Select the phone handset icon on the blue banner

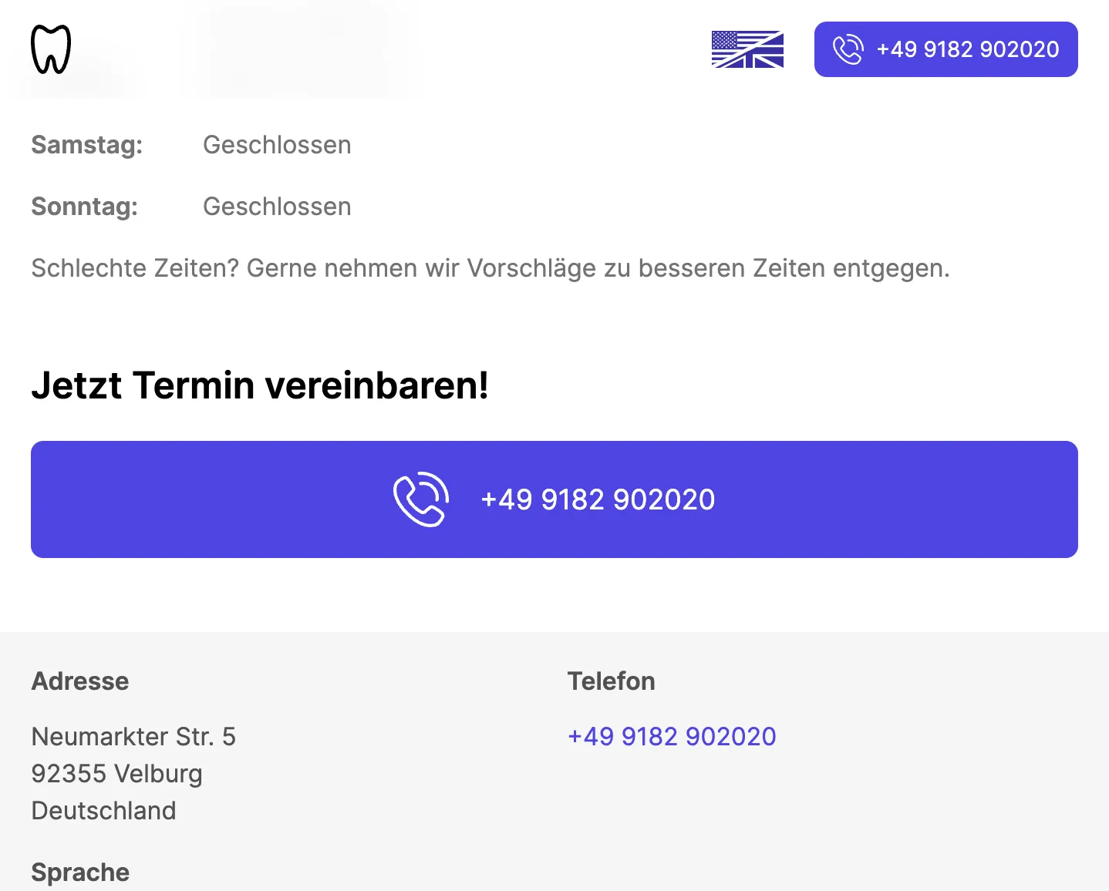coord(421,499)
